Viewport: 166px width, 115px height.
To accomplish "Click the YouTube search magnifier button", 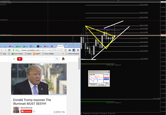I will coord(57,59).
